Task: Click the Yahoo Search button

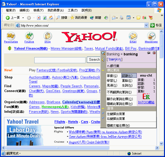Action: (94, 60)
